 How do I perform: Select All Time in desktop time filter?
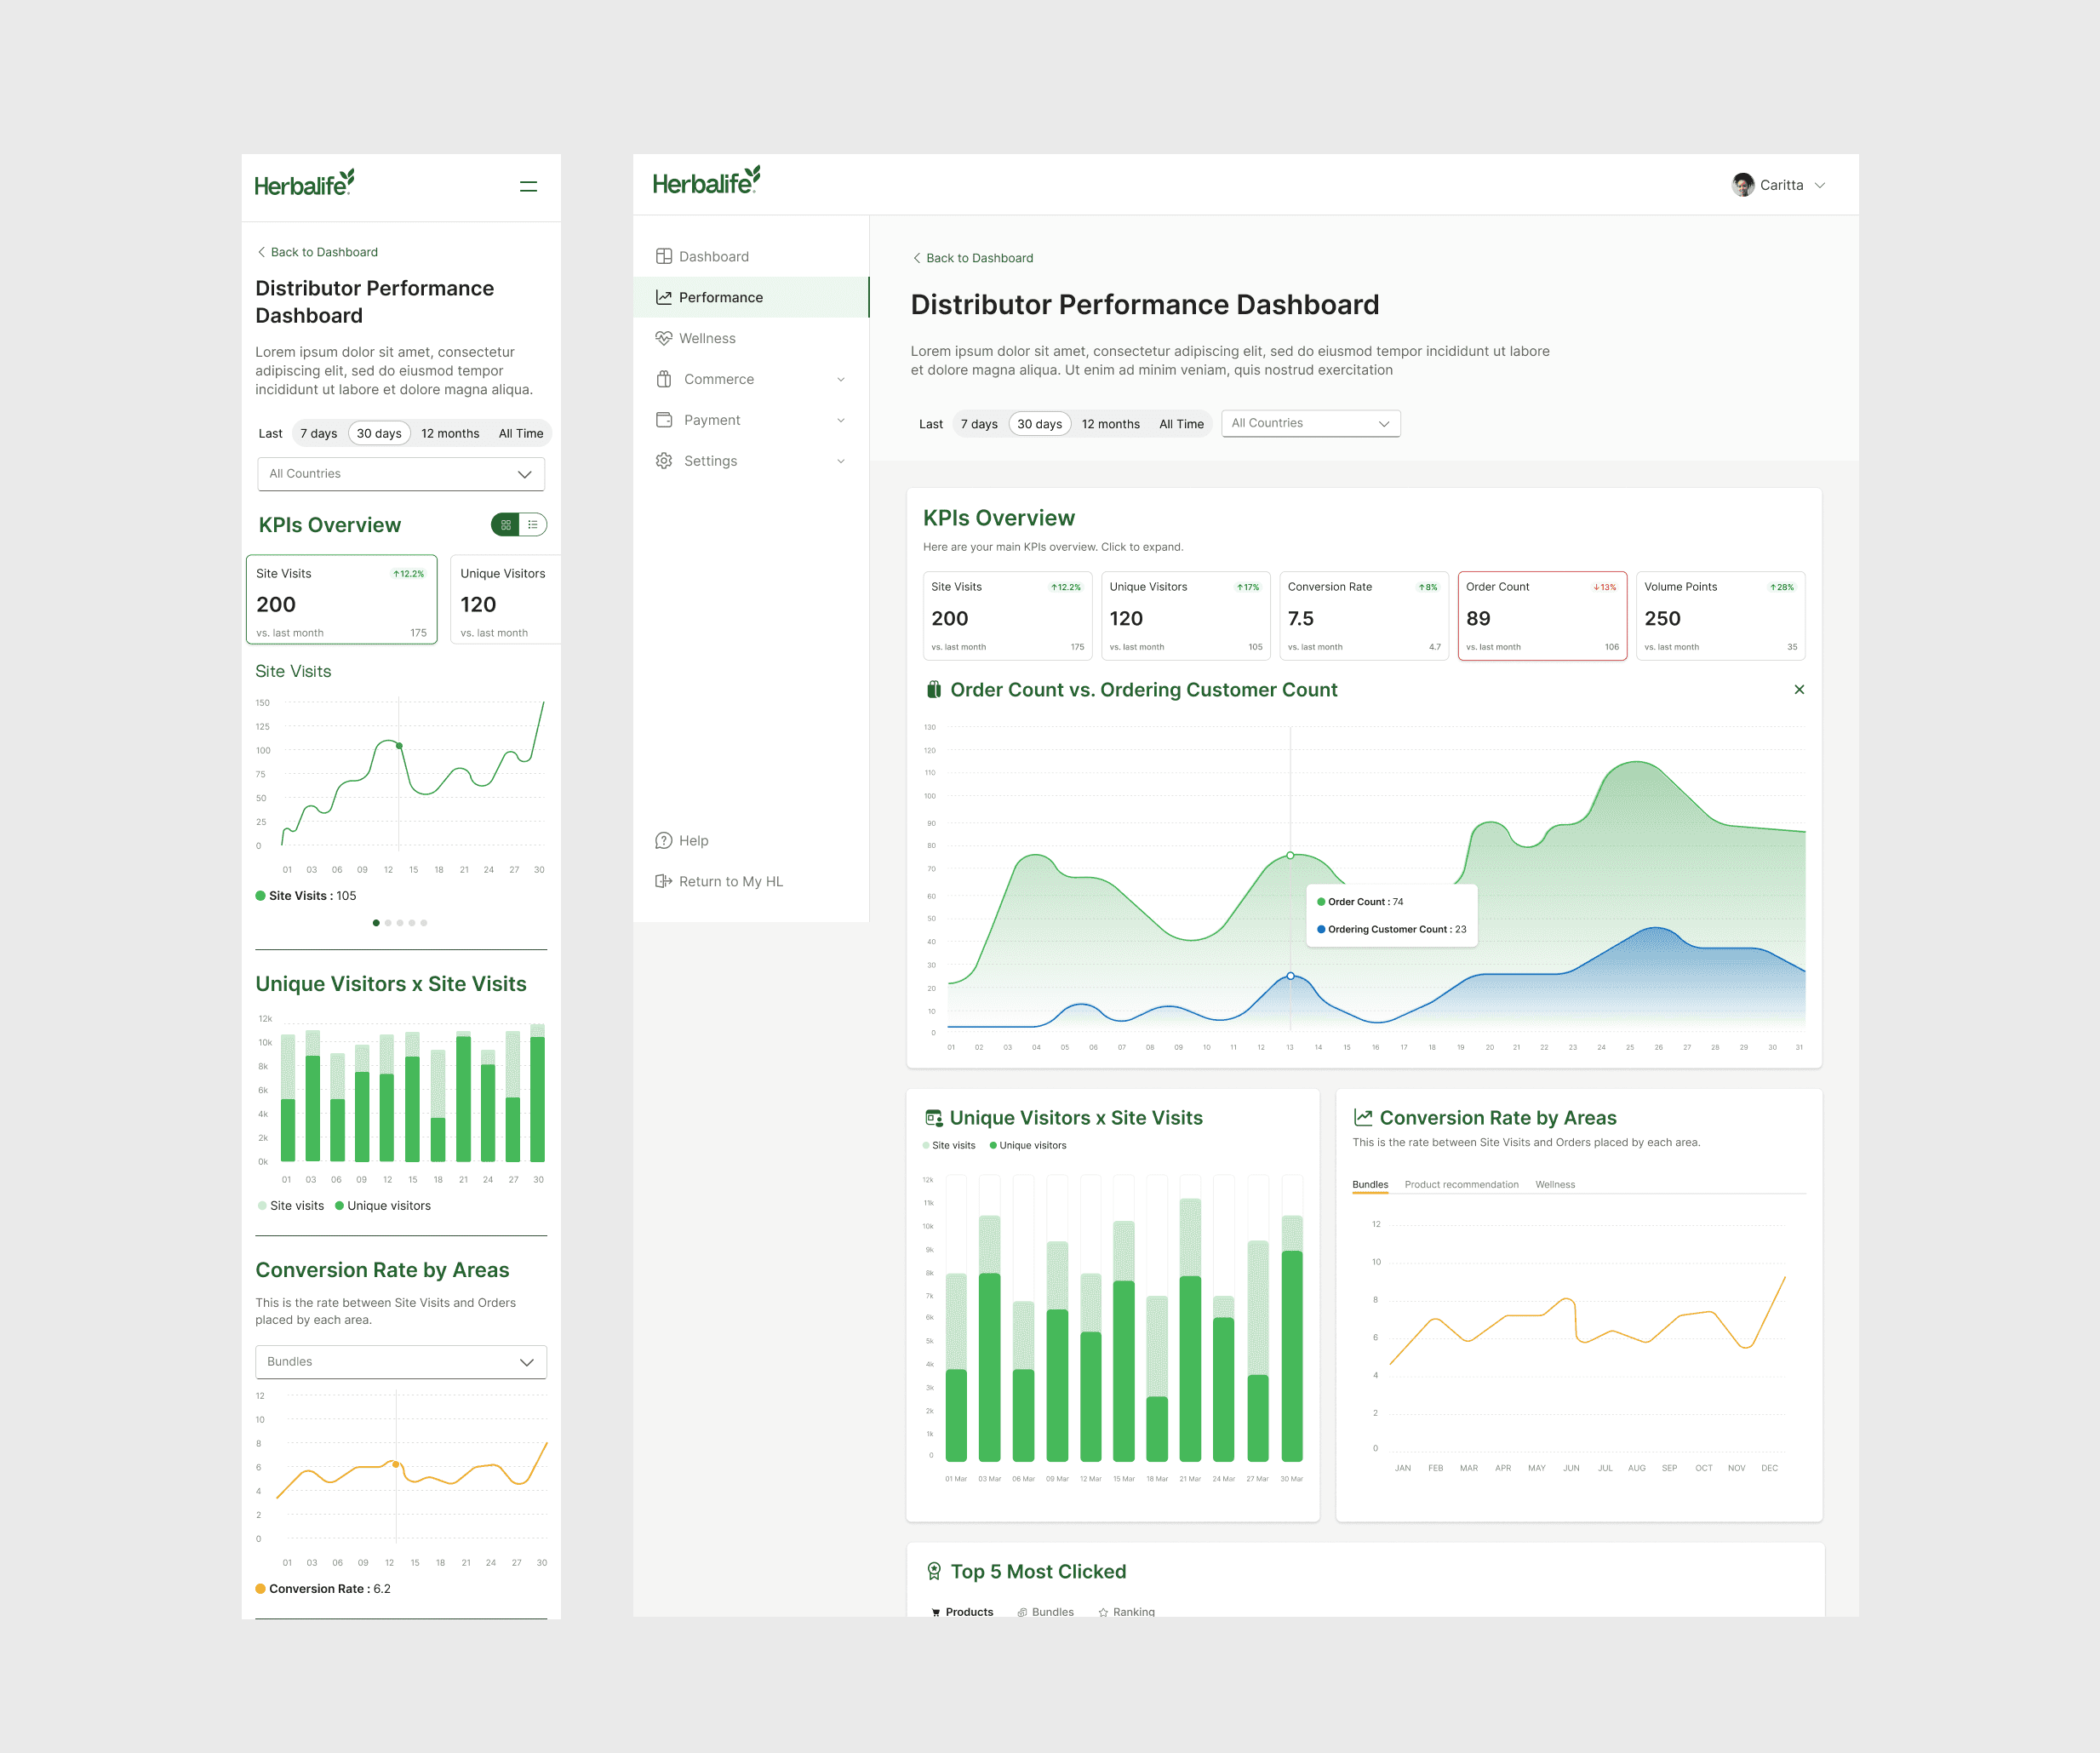(1182, 424)
